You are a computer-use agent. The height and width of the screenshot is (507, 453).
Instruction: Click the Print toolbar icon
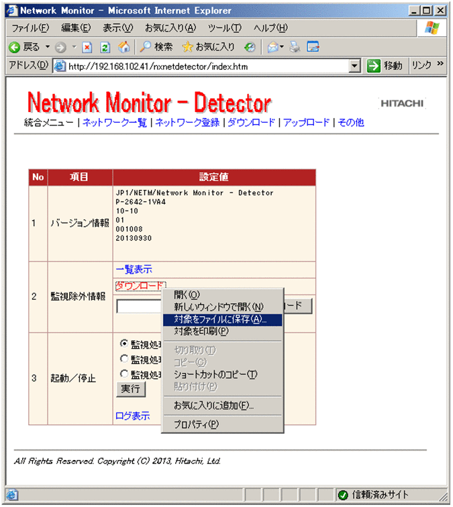click(x=295, y=47)
